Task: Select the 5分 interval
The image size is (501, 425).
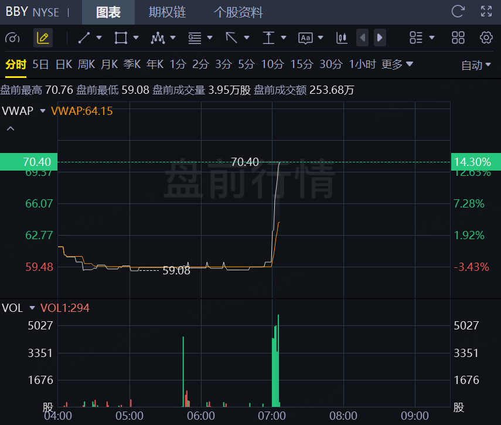Action: point(246,64)
